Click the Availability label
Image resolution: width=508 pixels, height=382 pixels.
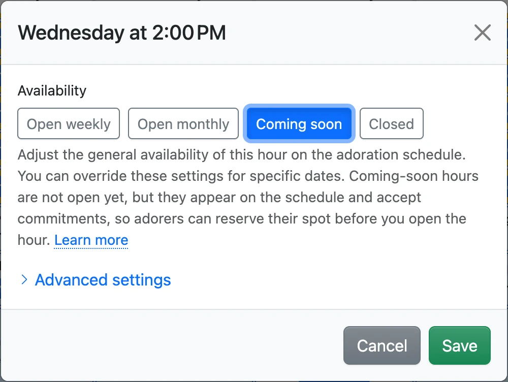[x=52, y=90]
